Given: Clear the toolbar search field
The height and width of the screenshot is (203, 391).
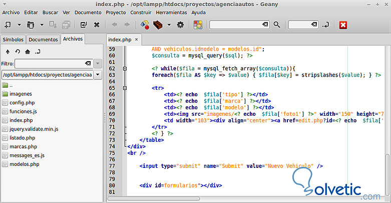Looking at the screenshot, I should tap(265, 24).
